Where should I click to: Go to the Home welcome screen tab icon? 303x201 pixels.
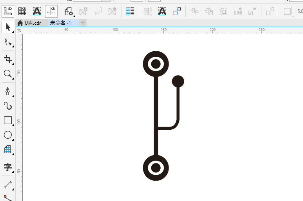pyautogui.click(x=20, y=23)
